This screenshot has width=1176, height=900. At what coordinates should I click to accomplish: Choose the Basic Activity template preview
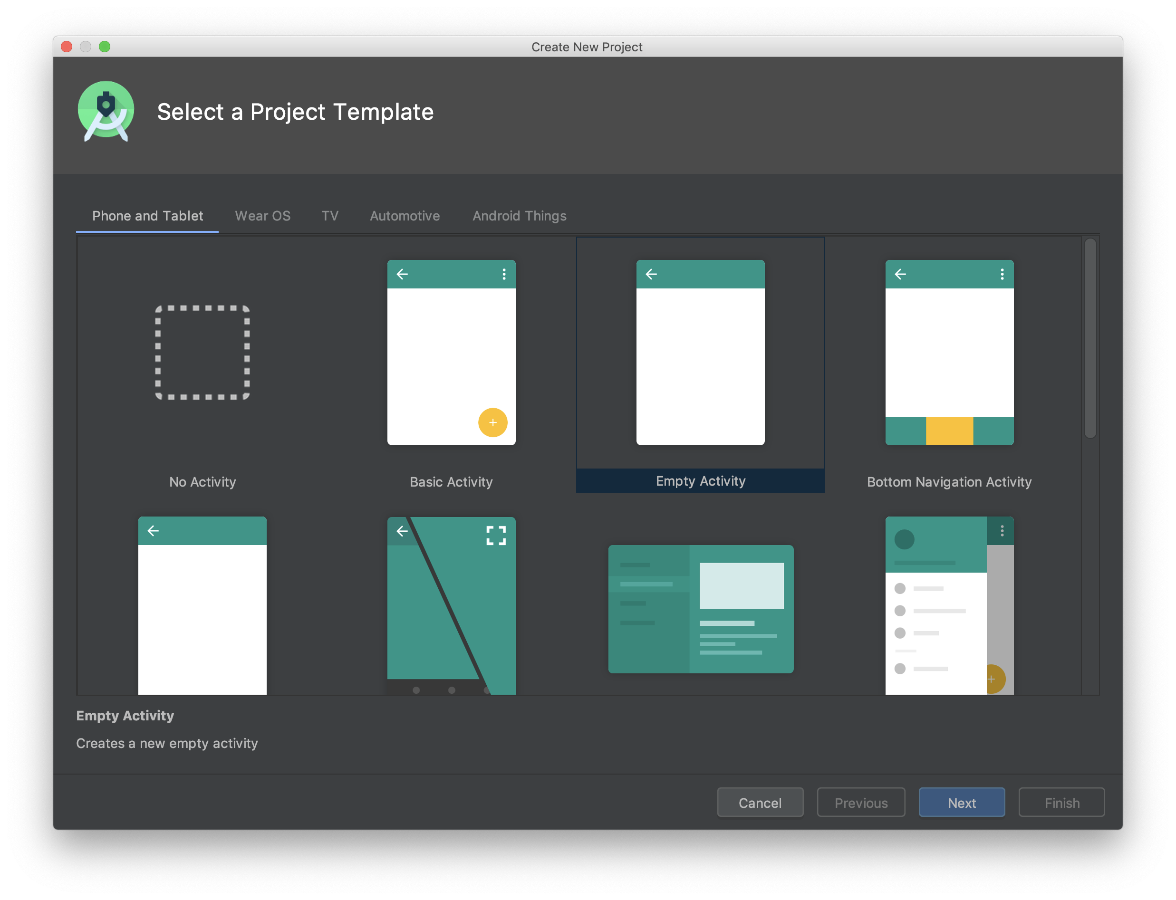coord(451,353)
